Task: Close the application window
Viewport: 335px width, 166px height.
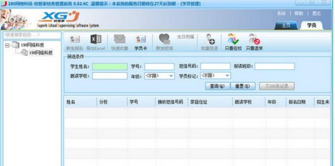Action: [324, 3]
